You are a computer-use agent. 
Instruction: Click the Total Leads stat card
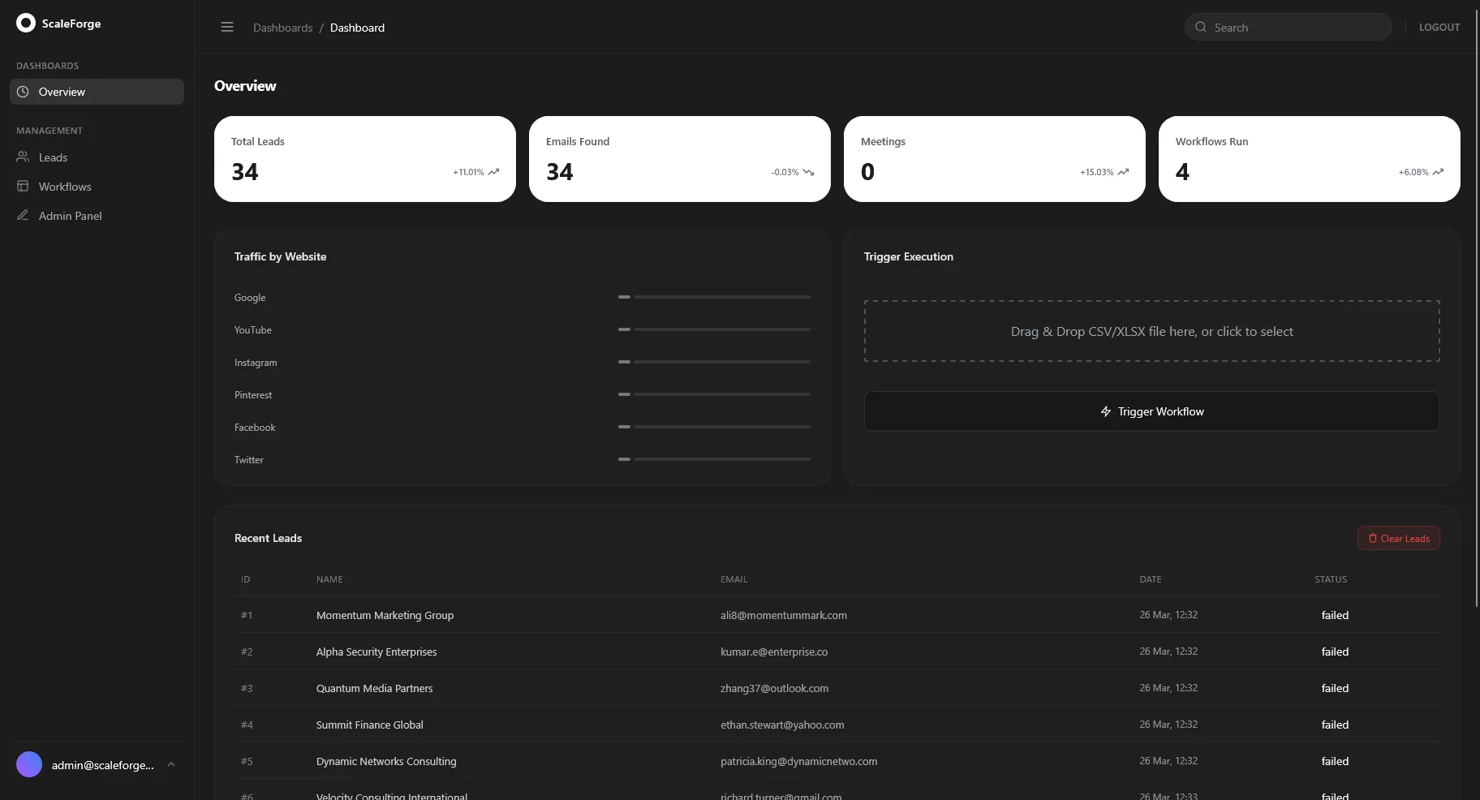365,159
